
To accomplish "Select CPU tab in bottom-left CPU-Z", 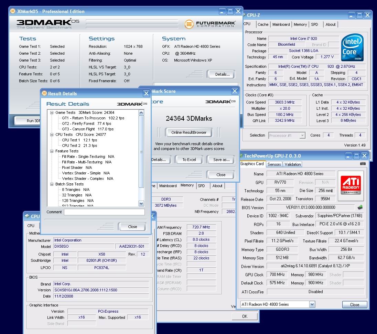I will pos(31,226).
